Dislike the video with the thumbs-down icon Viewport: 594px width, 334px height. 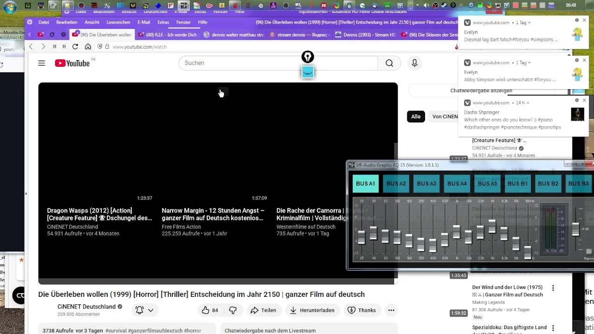tap(233, 310)
